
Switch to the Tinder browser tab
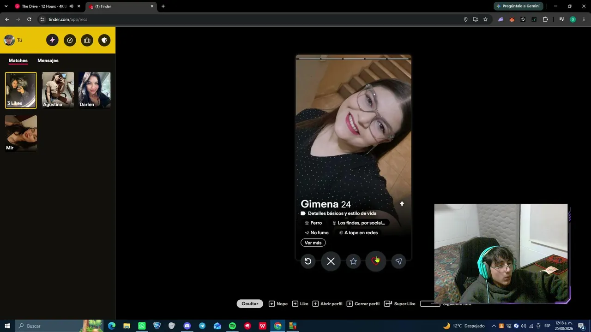(121, 6)
